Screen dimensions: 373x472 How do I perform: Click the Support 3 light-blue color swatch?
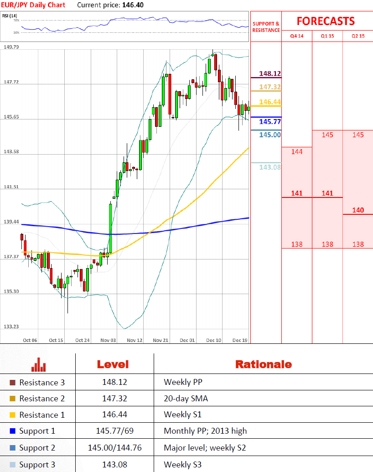tap(12, 464)
